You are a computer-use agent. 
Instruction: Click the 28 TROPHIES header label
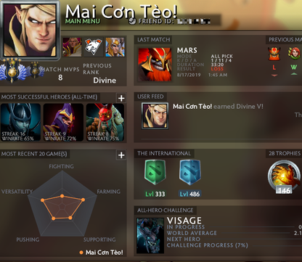[x=285, y=153]
